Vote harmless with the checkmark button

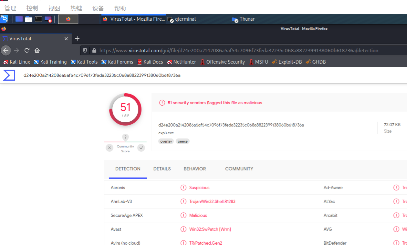click(141, 148)
